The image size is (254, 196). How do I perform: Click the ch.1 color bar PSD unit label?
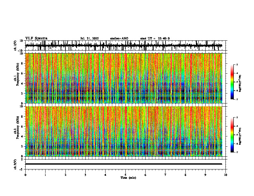240,83
